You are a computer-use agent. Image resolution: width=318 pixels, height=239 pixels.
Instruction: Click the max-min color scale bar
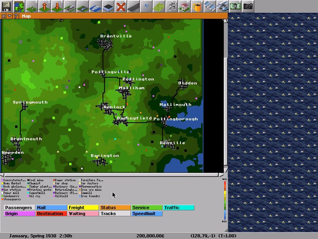[225, 200]
